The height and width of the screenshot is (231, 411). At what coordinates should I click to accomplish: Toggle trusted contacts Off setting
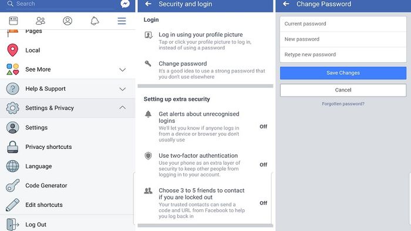tap(263, 203)
